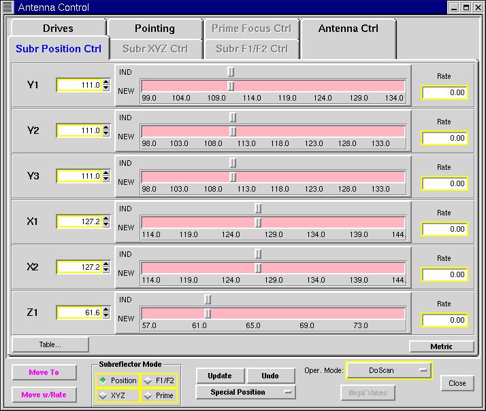486x411 pixels.
Task: Click the X2 Rate input field
Action: (x=444, y=274)
